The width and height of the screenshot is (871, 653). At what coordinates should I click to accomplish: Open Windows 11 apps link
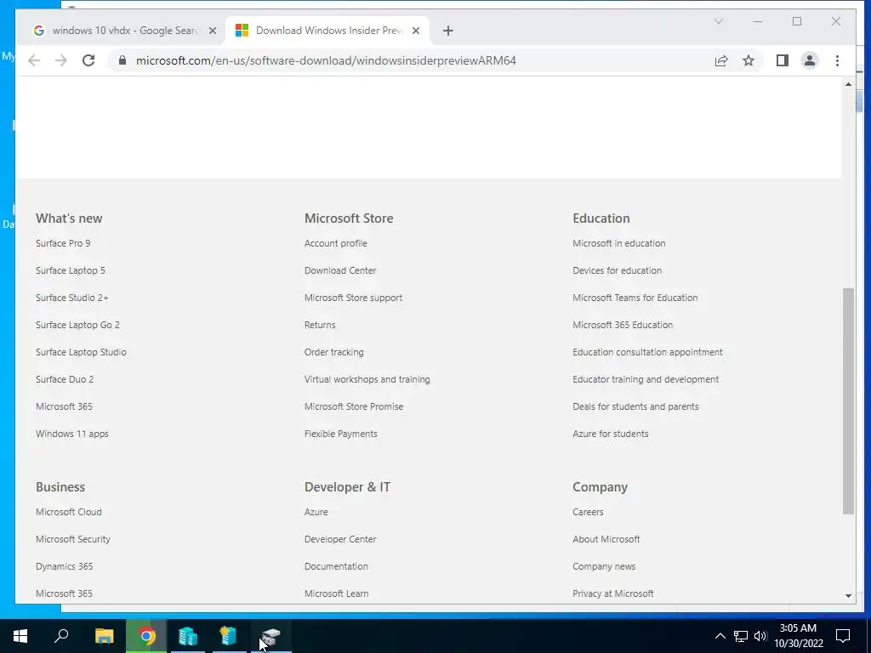[x=71, y=434]
